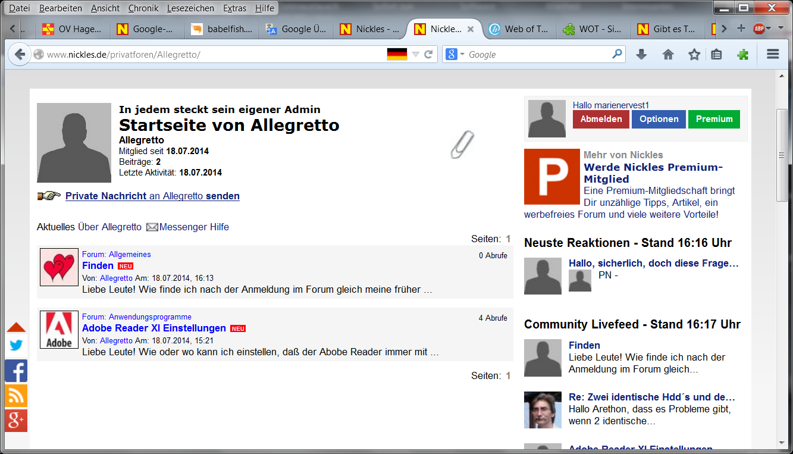Click the orange up arrow above Twitter
This screenshot has height=454, width=793.
click(x=16, y=327)
